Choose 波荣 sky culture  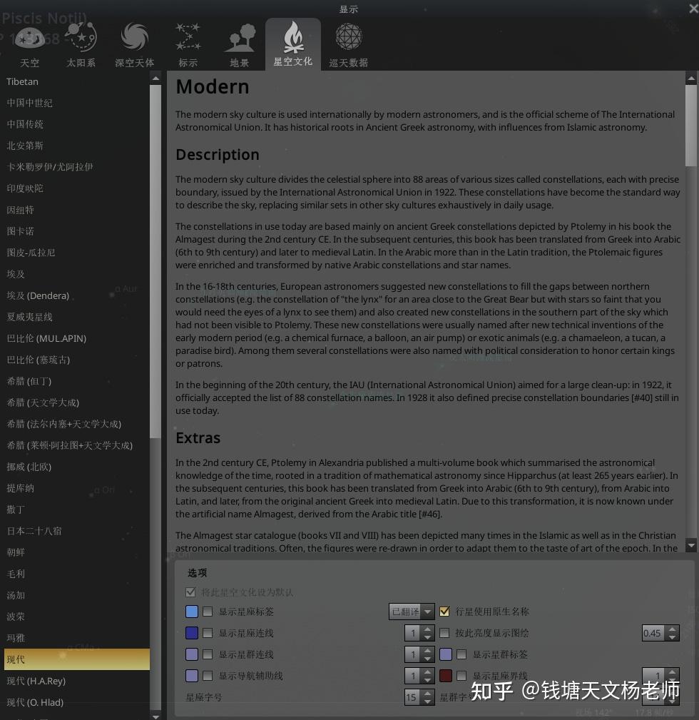pos(76,617)
